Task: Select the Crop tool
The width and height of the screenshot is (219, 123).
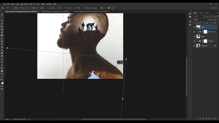Action: pyautogui.click(x=2, y=27)
